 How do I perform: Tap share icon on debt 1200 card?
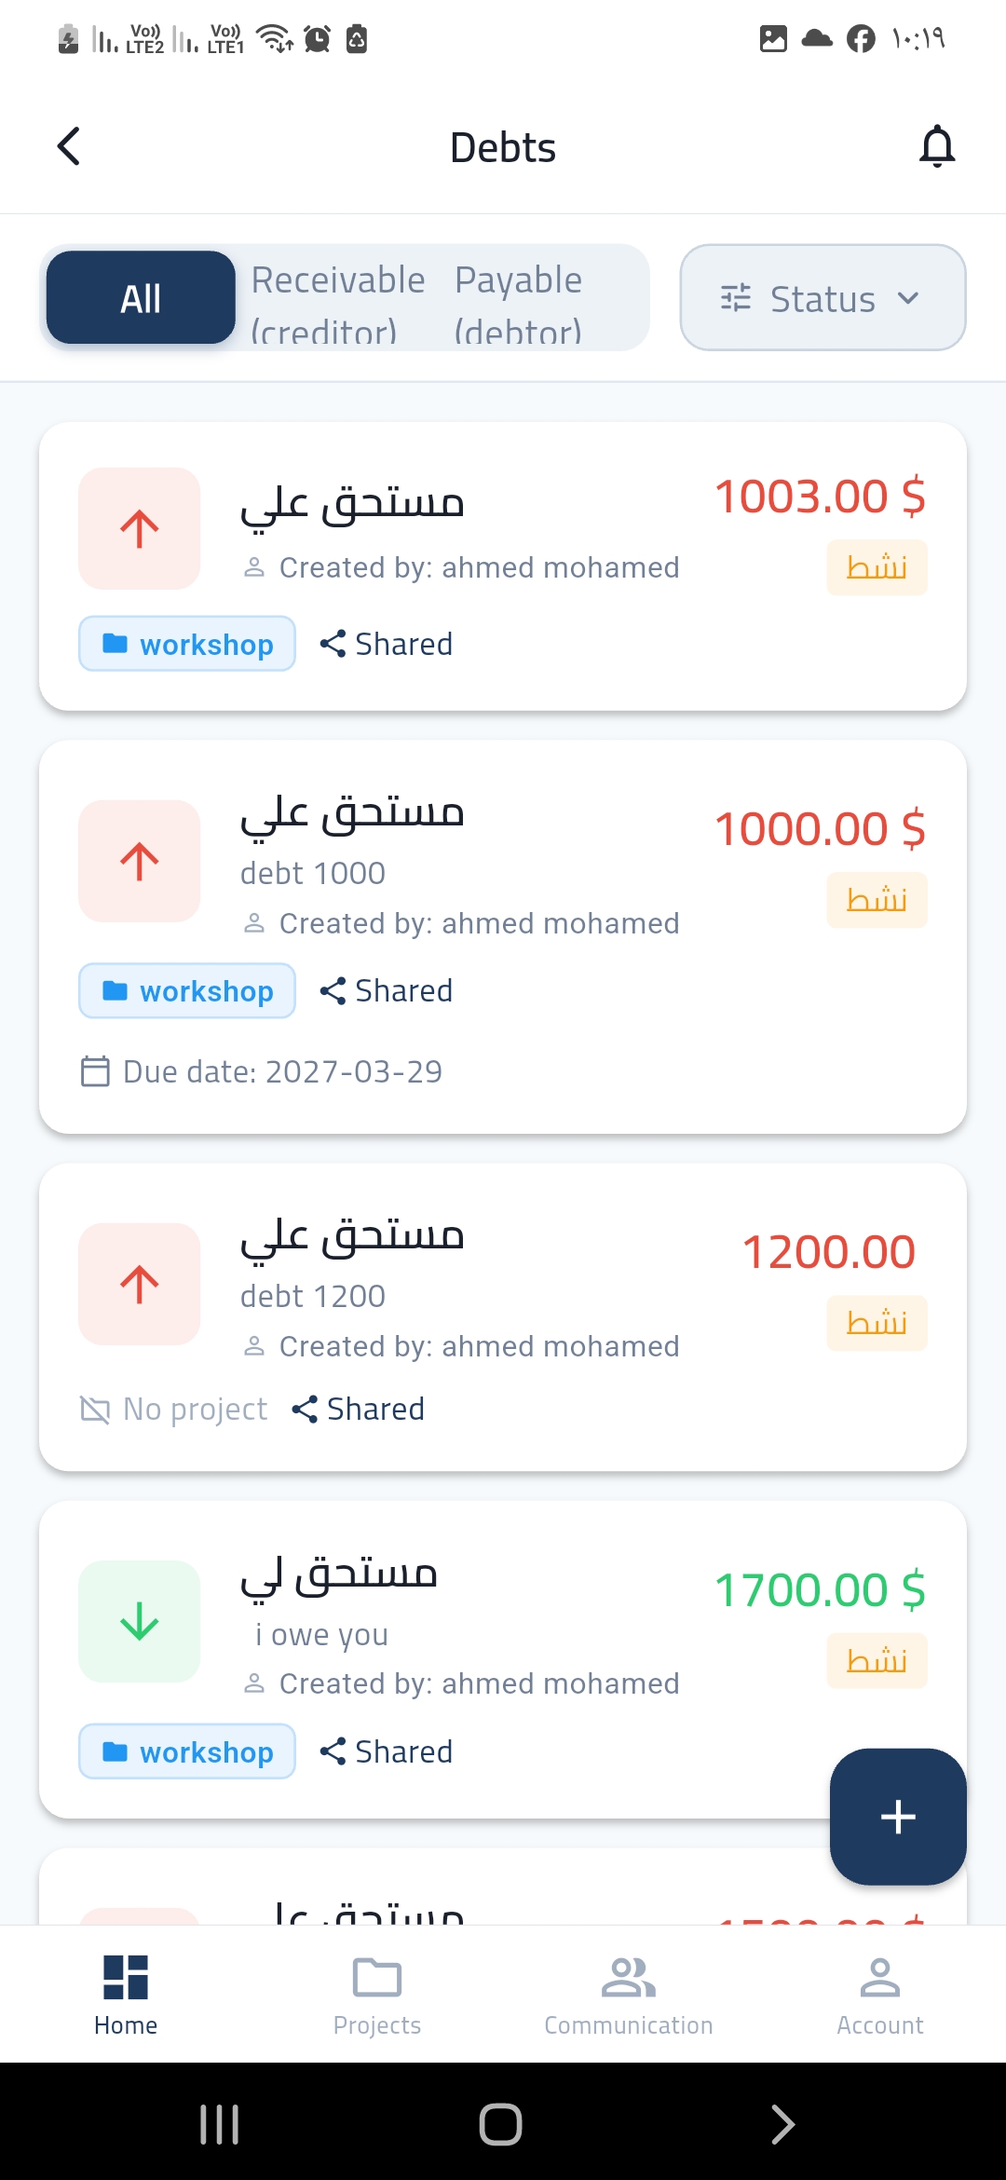[x=305, y=1410]
